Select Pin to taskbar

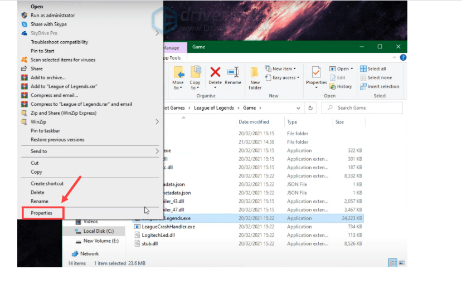point(45,131)
